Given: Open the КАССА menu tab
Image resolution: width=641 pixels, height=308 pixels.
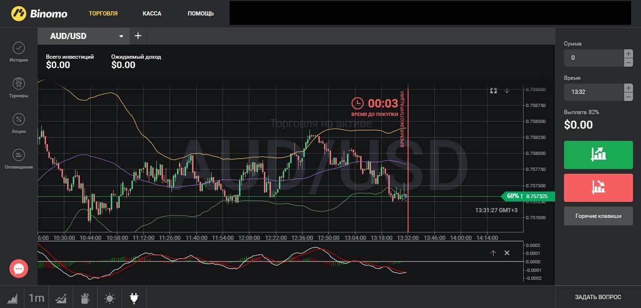Looking at the screenshot, I should coord(152,14).
